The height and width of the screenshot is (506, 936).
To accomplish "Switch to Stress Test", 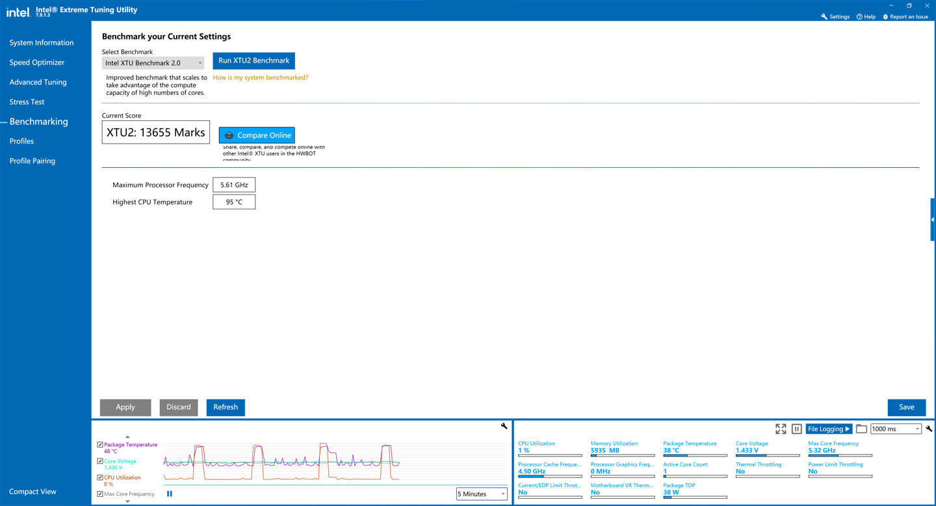I will click(27, 101).
